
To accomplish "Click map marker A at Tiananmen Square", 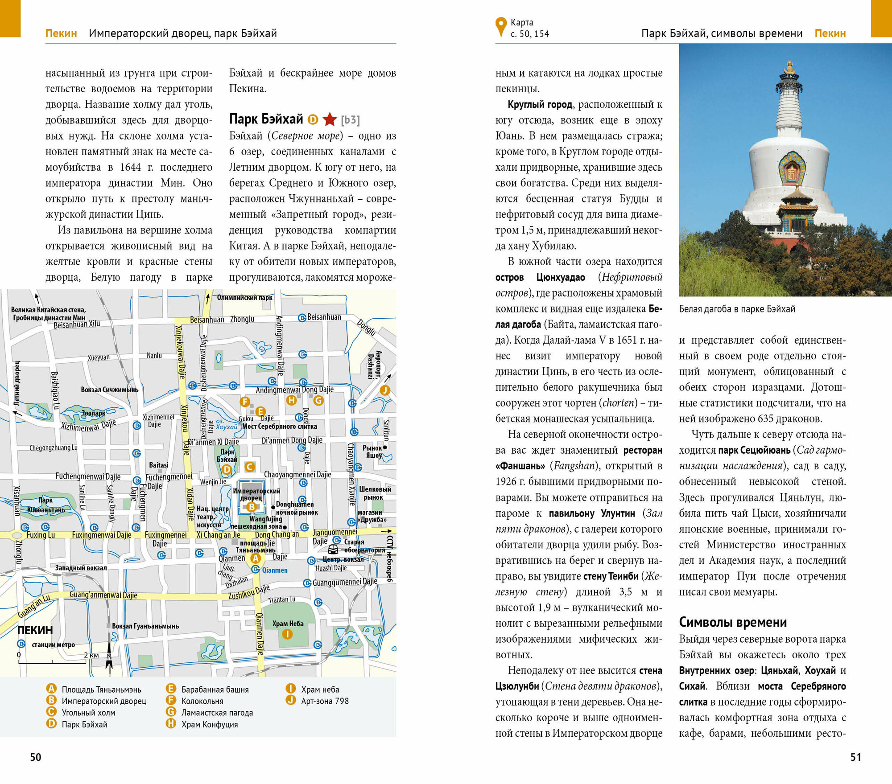I will coord(255,558).
